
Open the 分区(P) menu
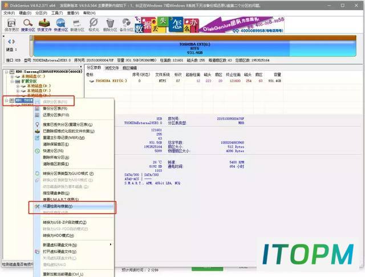41,13
